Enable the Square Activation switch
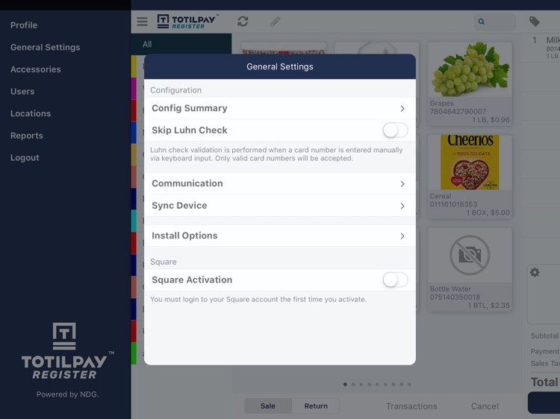This screenshot has width=560, height=419. coord(395,280)
